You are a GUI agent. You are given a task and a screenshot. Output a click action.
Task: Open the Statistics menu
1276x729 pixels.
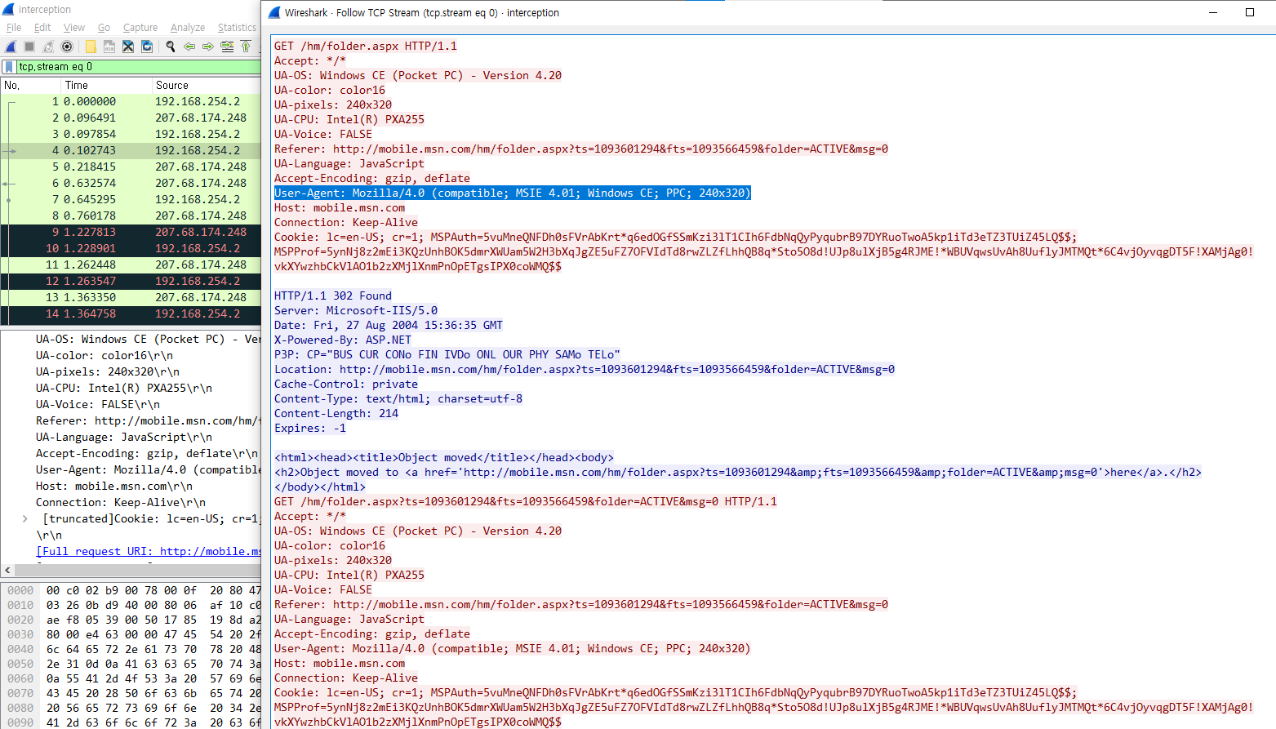click(237, 28)
